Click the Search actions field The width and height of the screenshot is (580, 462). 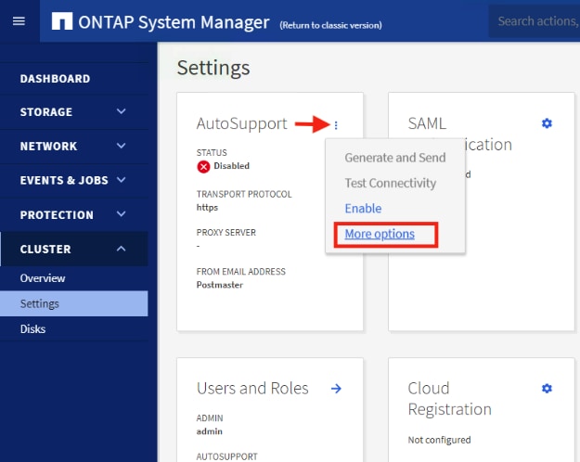click(535, 21)
